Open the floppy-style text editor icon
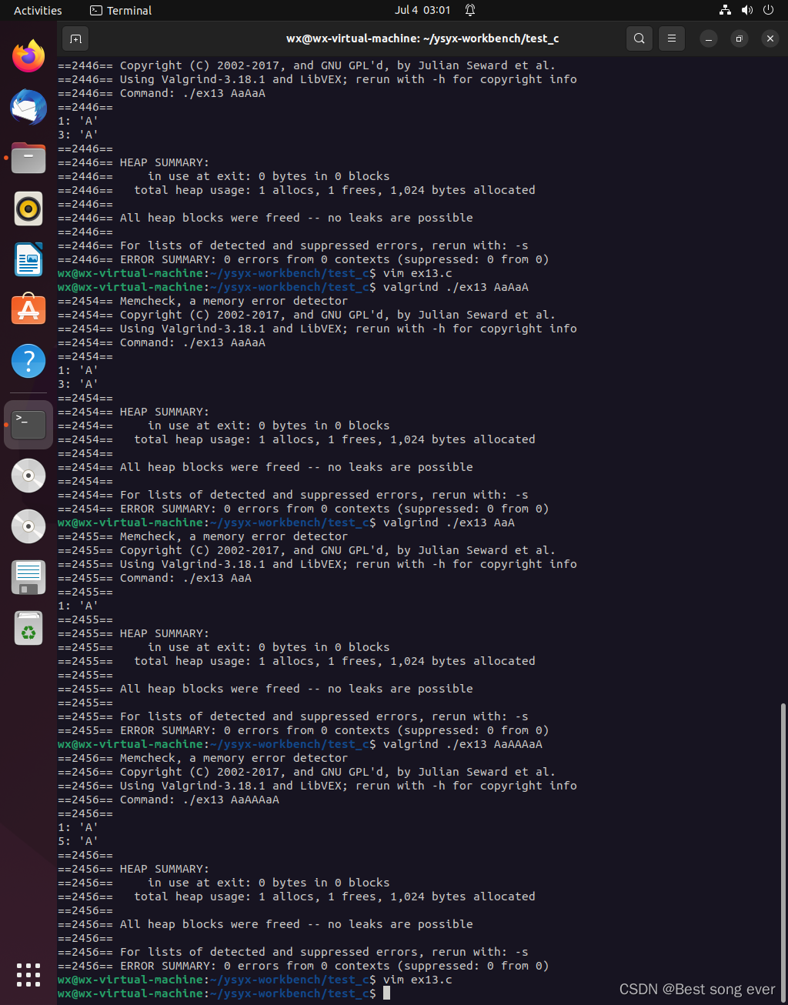The image size is (788, 1005). [x=28, y=577]
